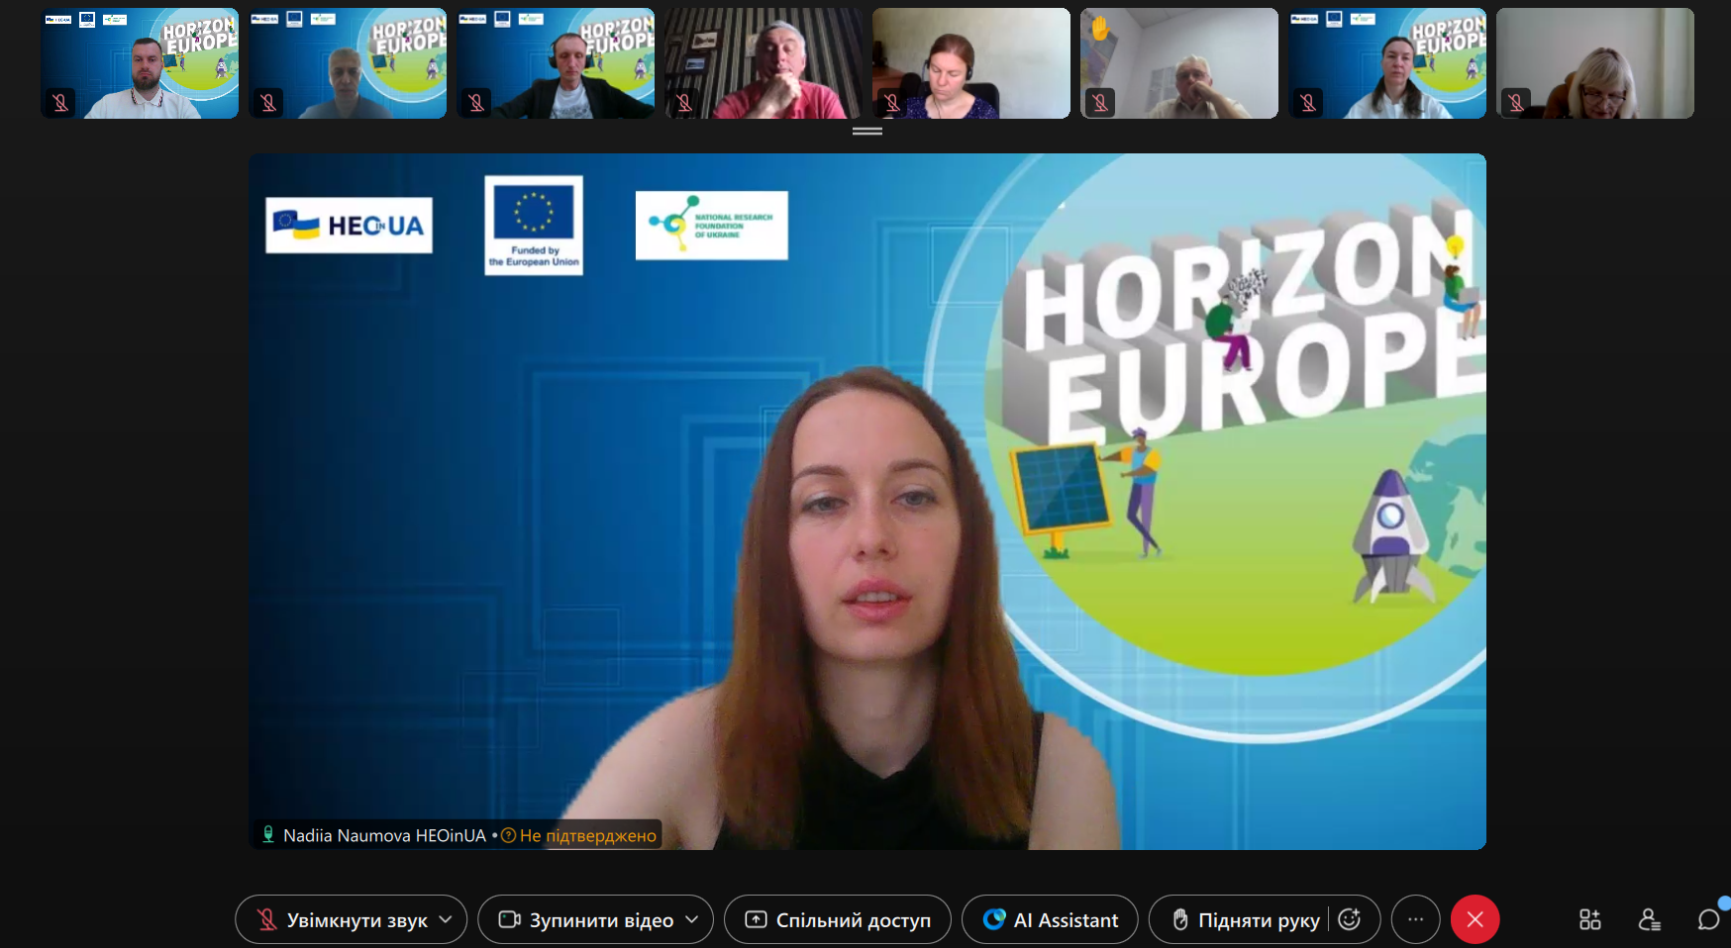The height and width of the screenshot is (948, 1731).
Task: Open the more options ellipsis menu
Action: (1416, 920)
